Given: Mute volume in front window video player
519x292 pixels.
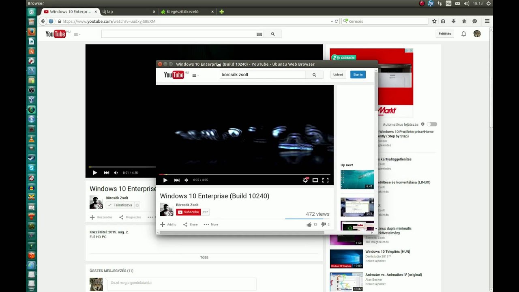Looking at the screenshot, I should (x=187, y=180).
